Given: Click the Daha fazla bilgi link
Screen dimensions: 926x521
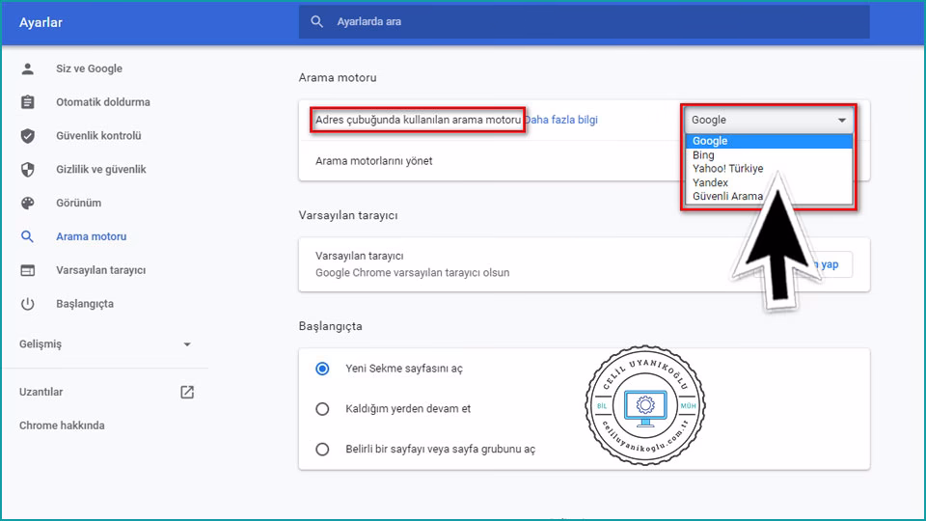Looking at the screenshot, I should (x=561, y=120).
